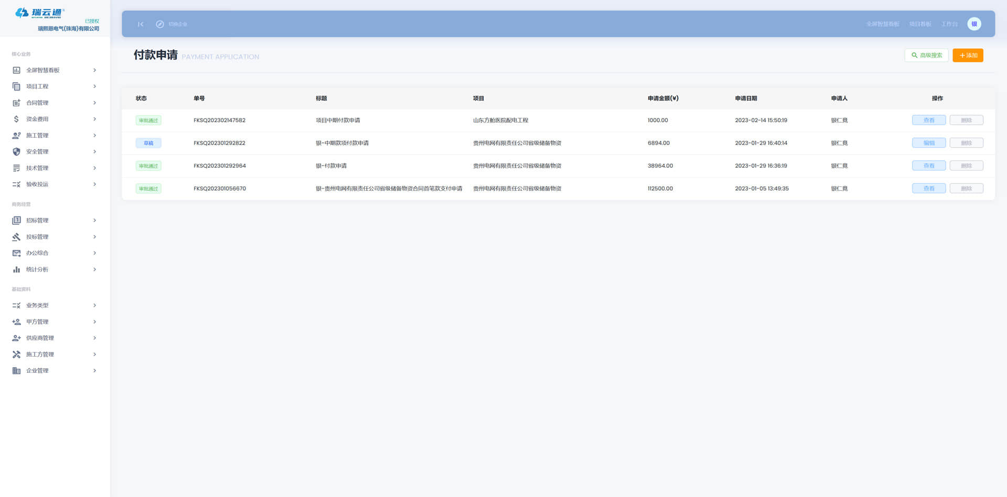Click the sidebar collapse arrow icon

141,24
